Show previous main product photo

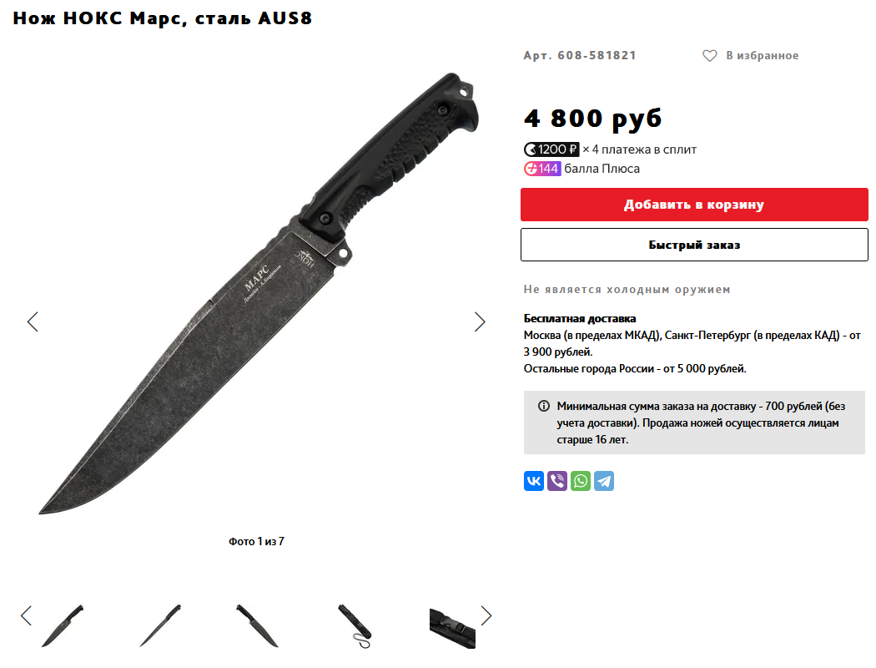[x=33, y=321]
